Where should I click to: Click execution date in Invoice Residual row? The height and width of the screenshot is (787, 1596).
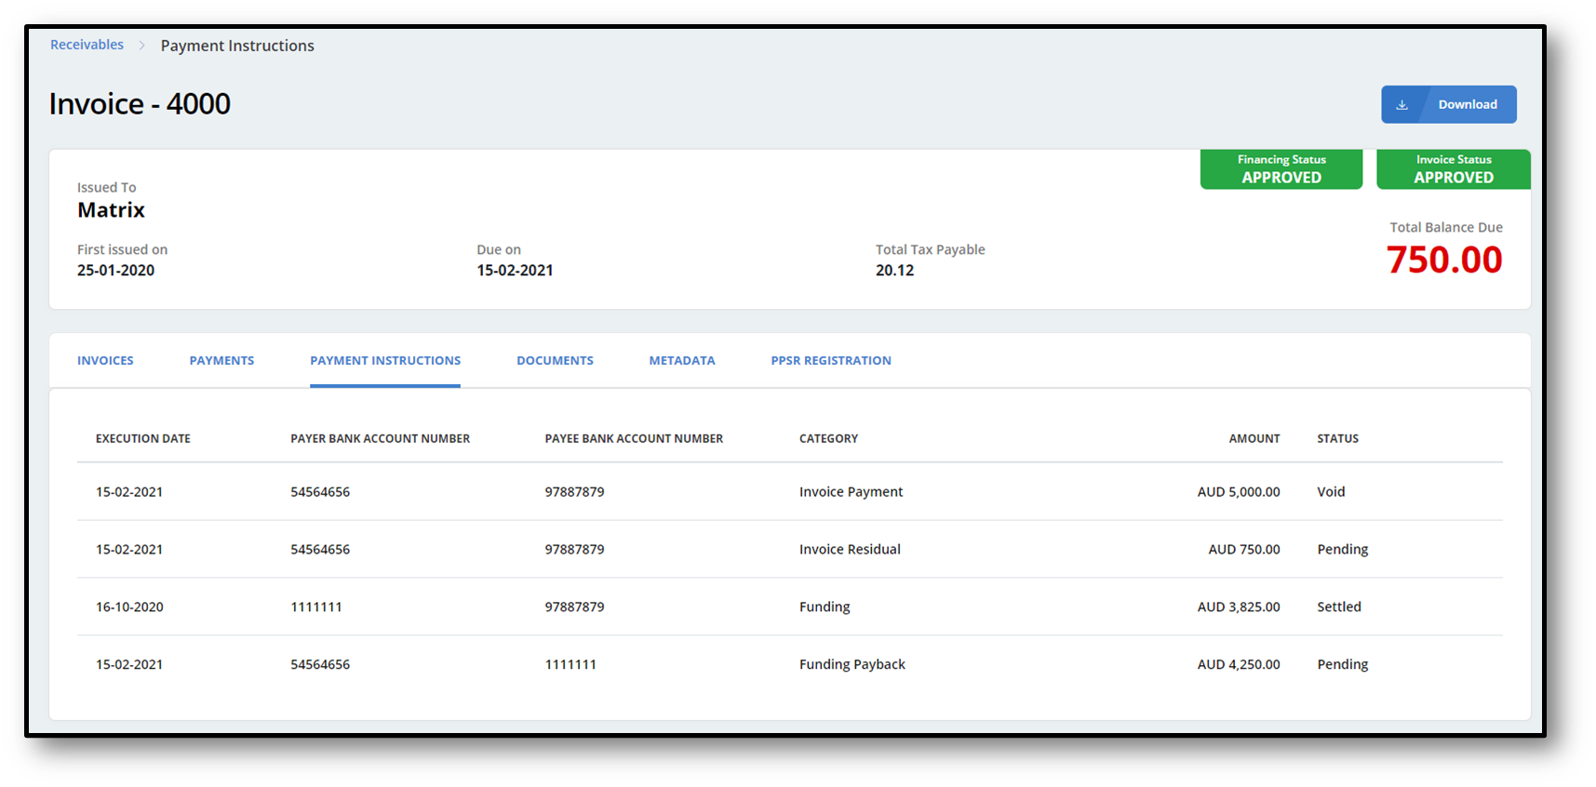pyautogui.click(x=129, y=550)
